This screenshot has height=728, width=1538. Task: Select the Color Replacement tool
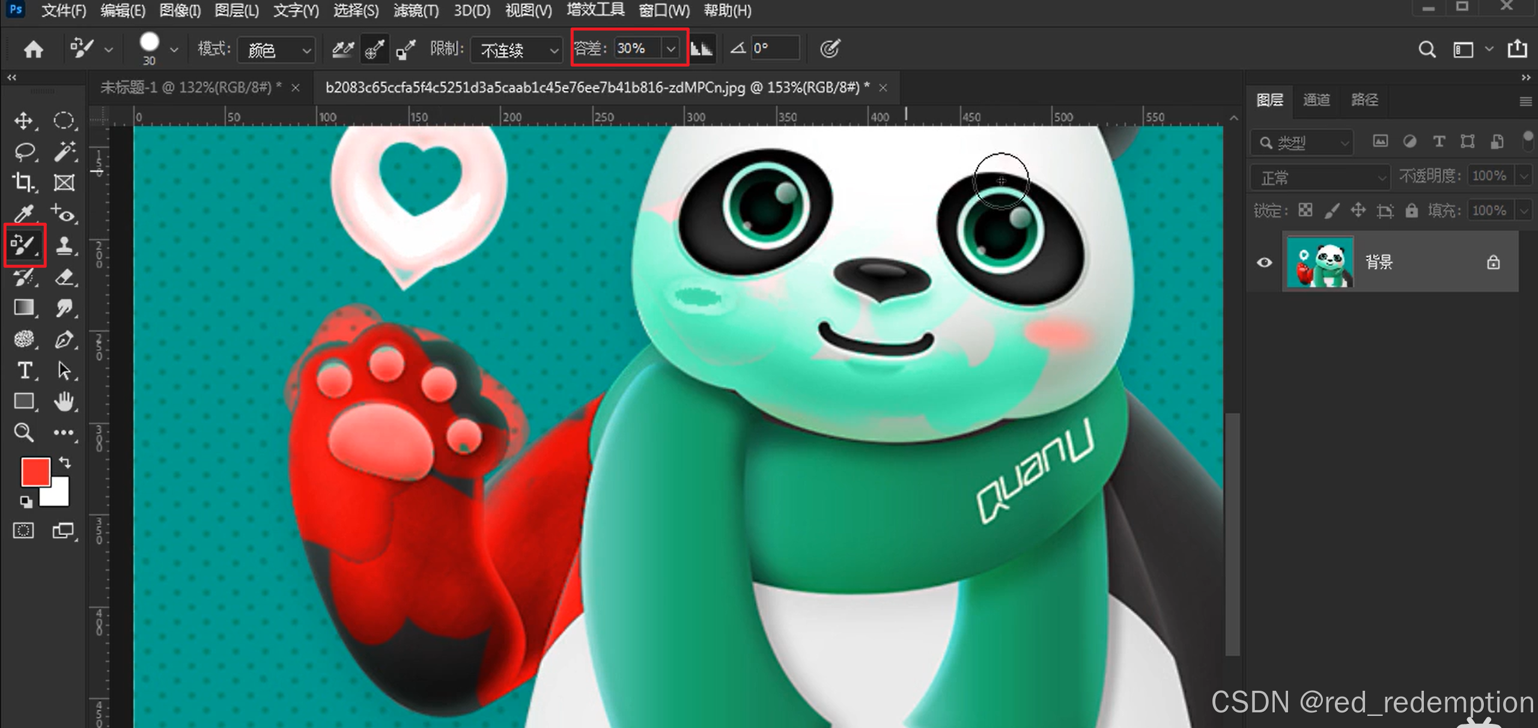[25, 245]
